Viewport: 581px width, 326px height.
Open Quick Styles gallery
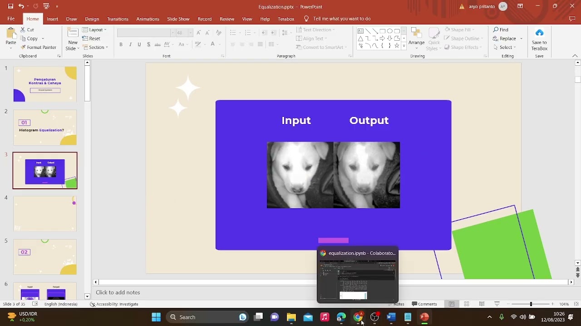[x=434, y=39]
